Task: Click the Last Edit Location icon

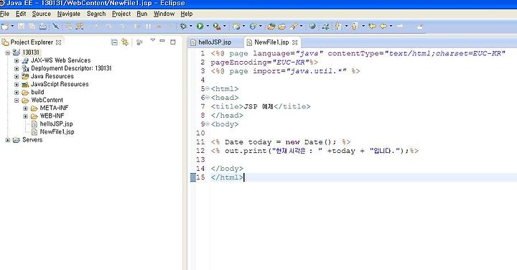Action: [372, 26]
